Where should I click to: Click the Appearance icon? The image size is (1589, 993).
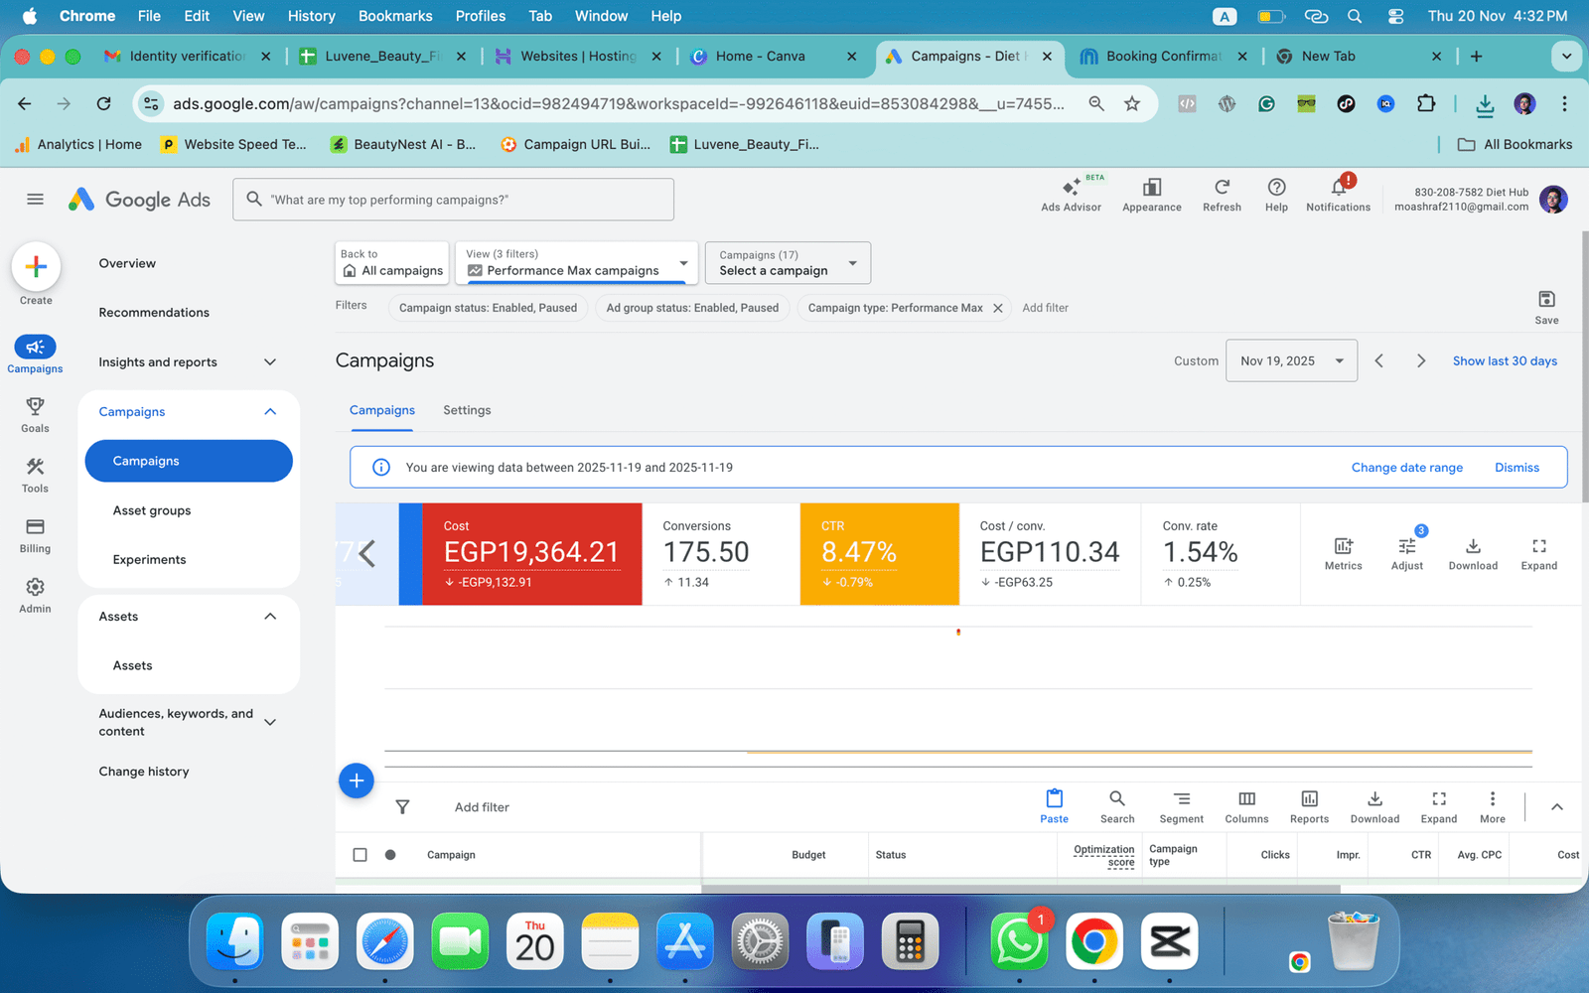[1152, 189]
